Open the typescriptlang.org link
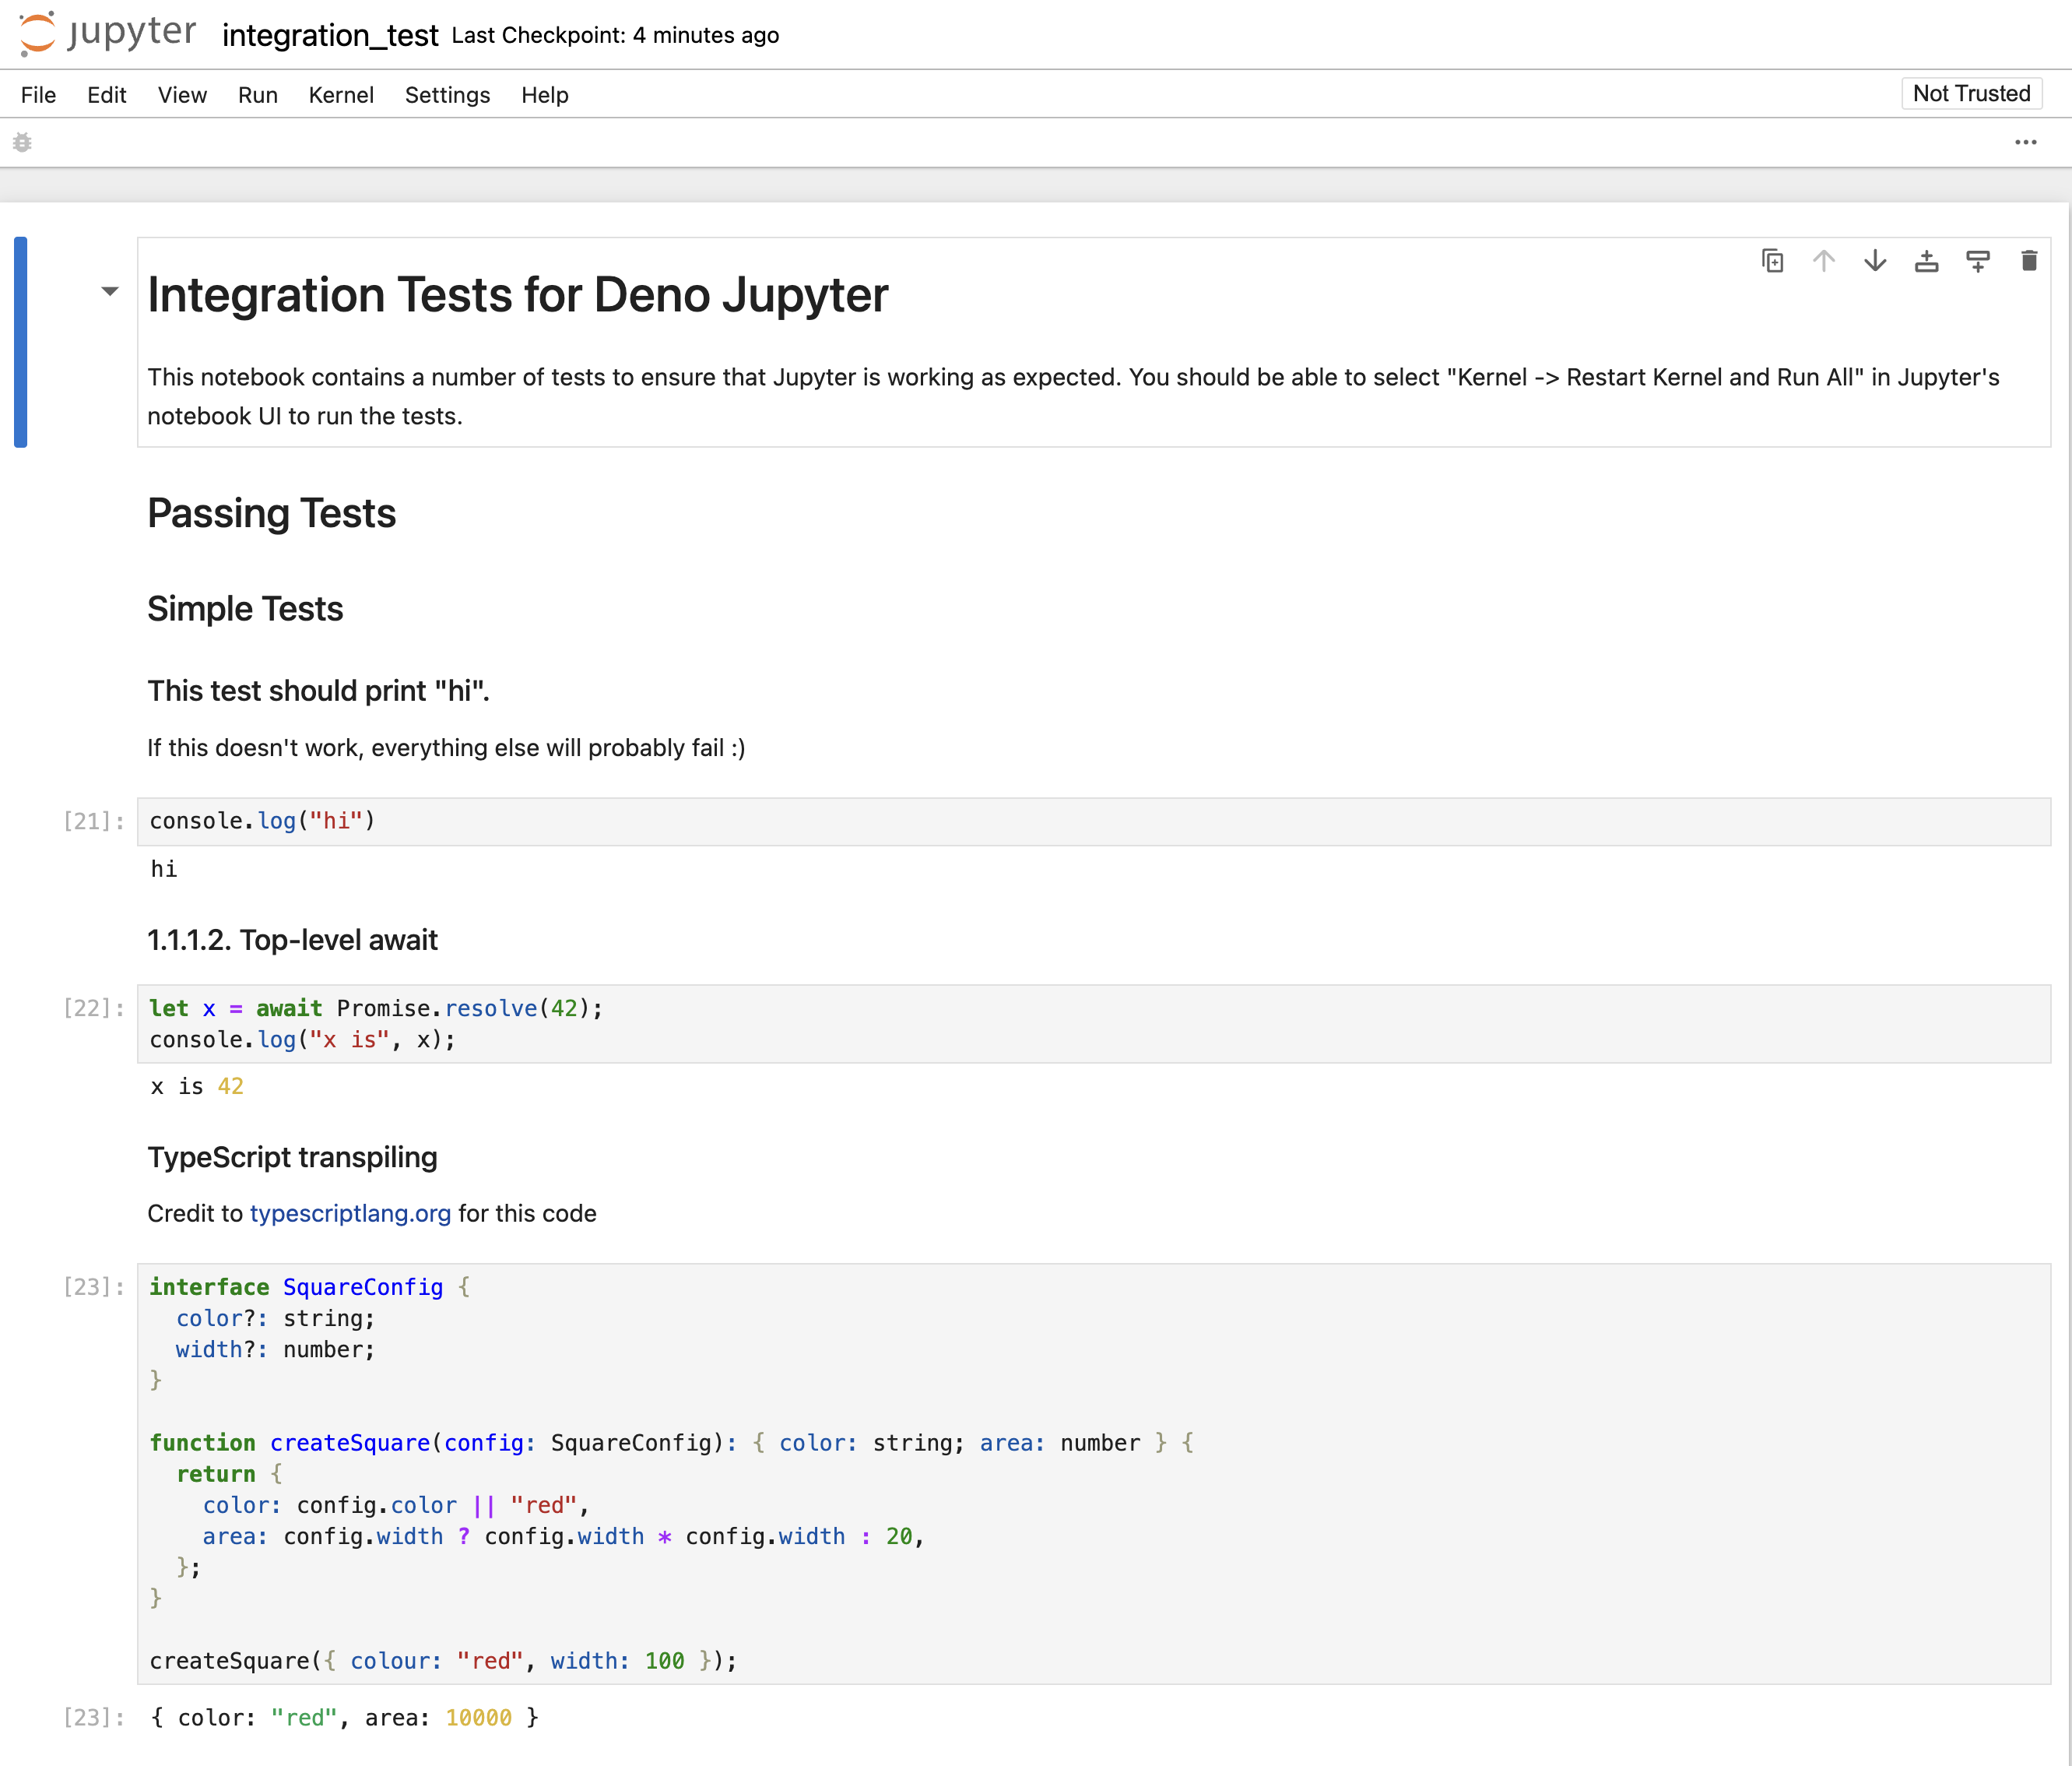Screen dimensions: 2072x1766 point(350,1214)
